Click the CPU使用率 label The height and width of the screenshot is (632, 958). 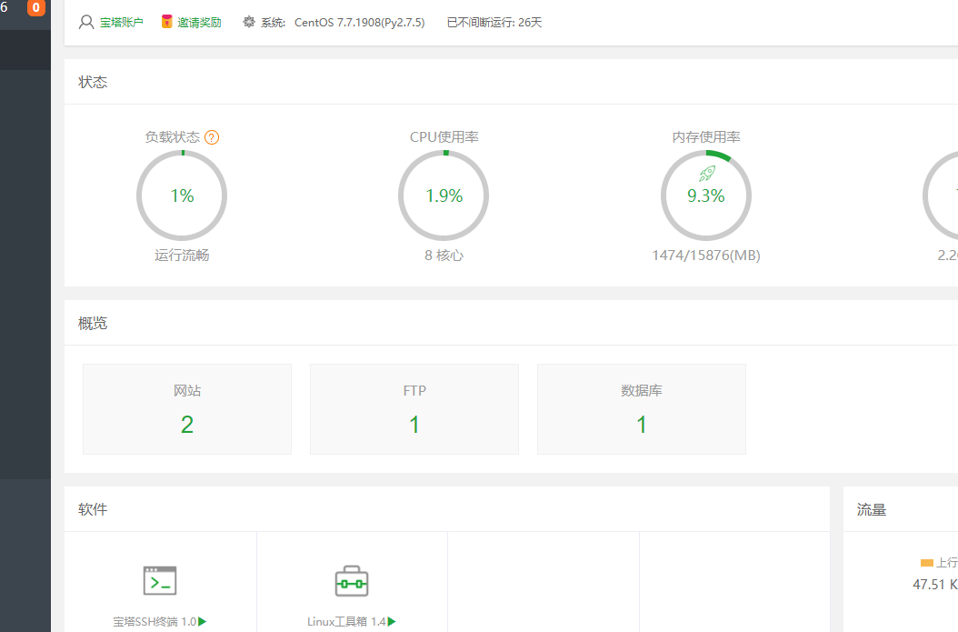pos(444,137)
